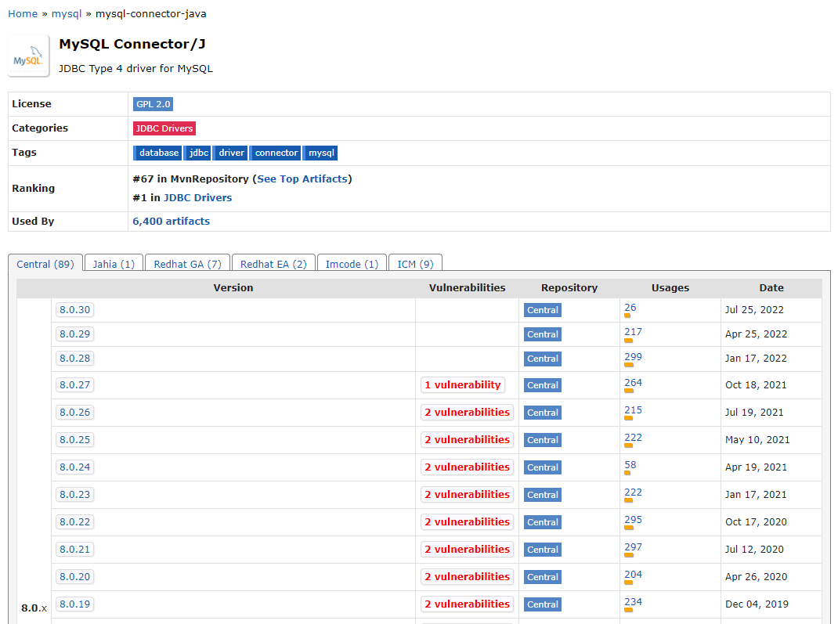
Task: Open 204 usages of 8.0.20
Action: (x=634, y=575)
